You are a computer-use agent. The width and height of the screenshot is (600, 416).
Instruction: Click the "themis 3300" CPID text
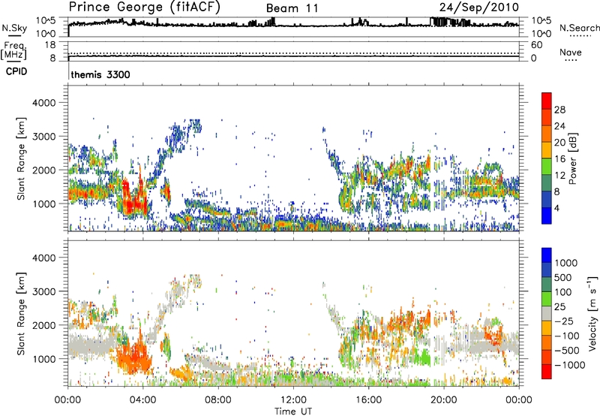coord(100,74)
